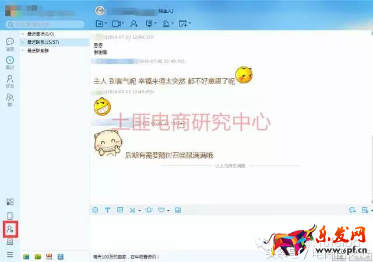
Task: Insert an emoji using the smiley icon
Action: [96, 210]
